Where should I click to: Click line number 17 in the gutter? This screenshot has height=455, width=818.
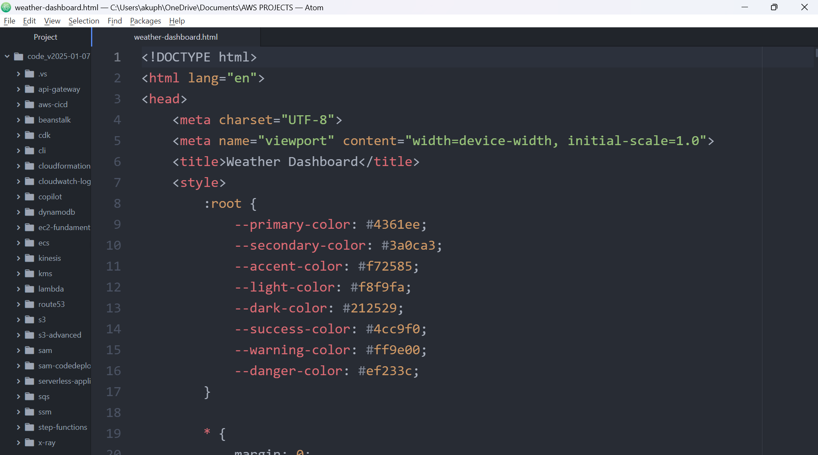(114, 392)
